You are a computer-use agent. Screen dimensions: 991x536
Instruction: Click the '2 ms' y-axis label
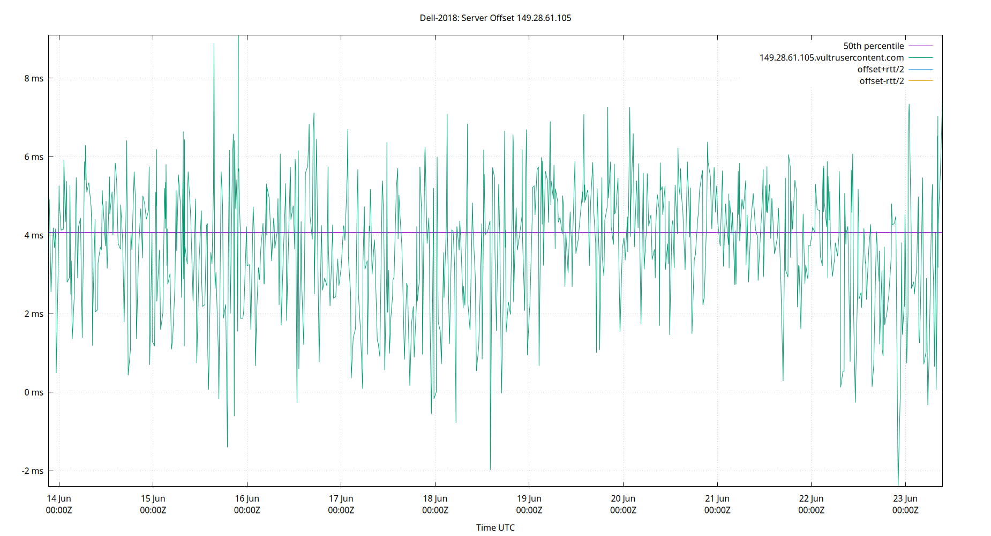(x=34, y=314)
